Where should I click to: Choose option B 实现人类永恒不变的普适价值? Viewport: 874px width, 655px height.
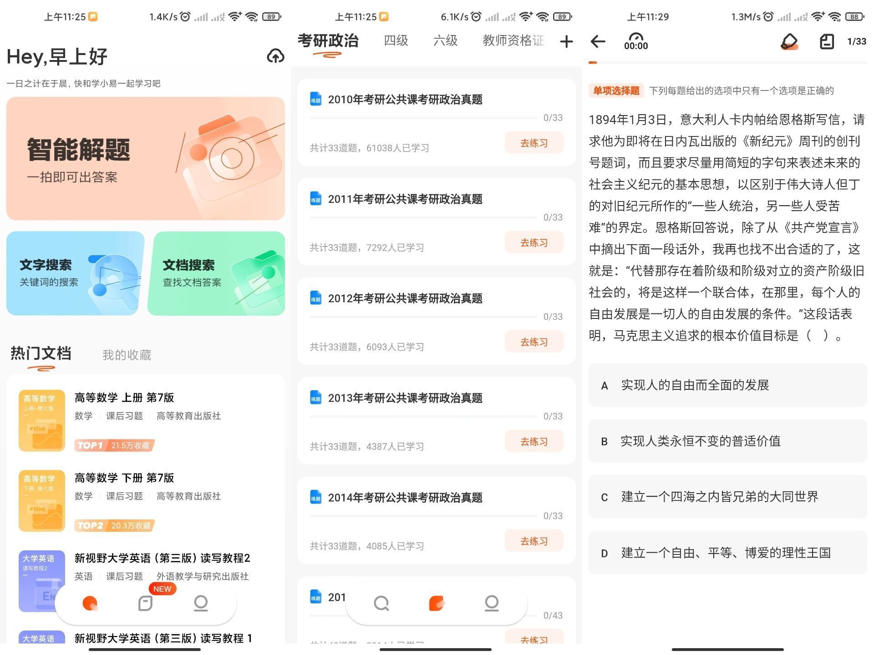click(727, 441)
